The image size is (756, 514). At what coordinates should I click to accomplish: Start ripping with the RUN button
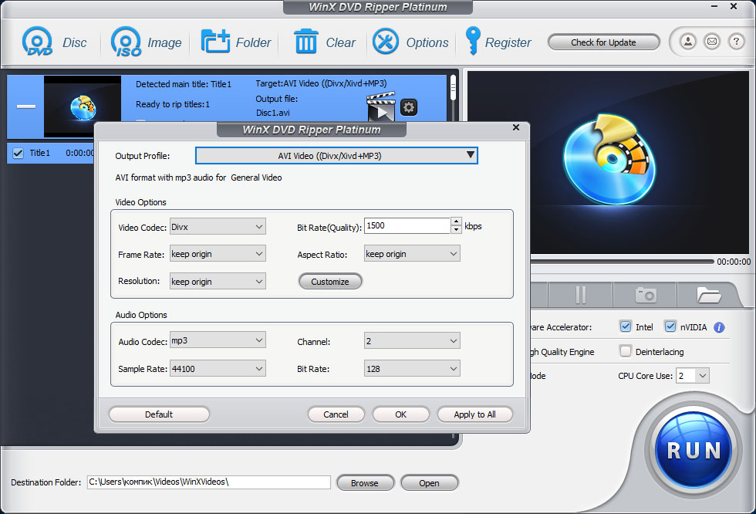[694, 451]
